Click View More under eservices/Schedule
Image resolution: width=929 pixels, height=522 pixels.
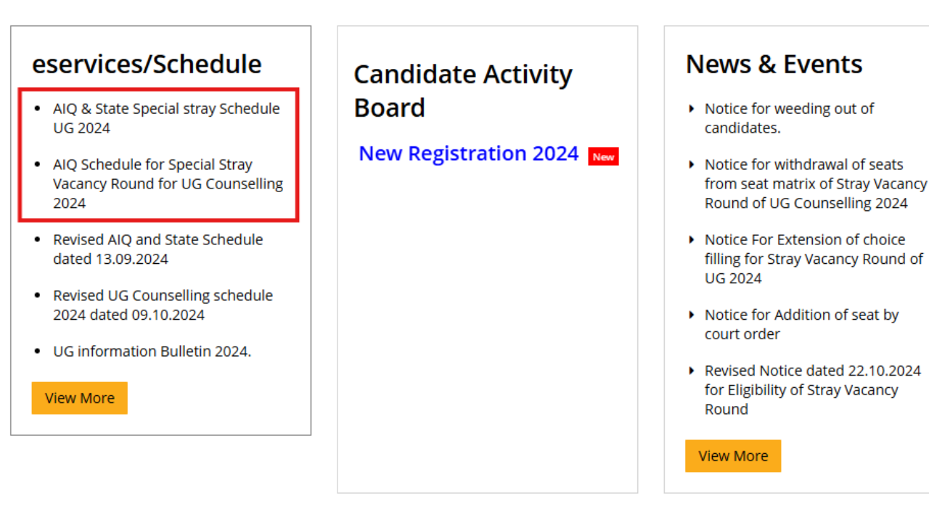tap(79, 397)
